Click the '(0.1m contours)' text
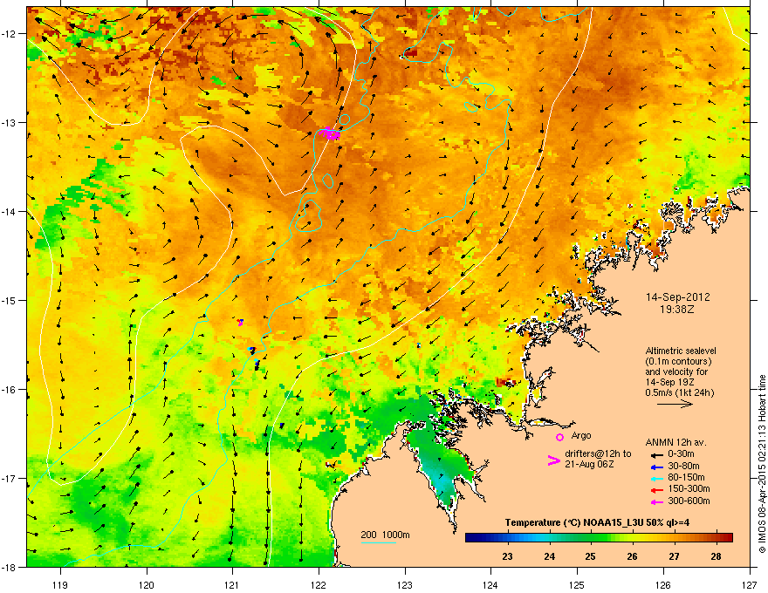768x593 pixels. point(678,362)
